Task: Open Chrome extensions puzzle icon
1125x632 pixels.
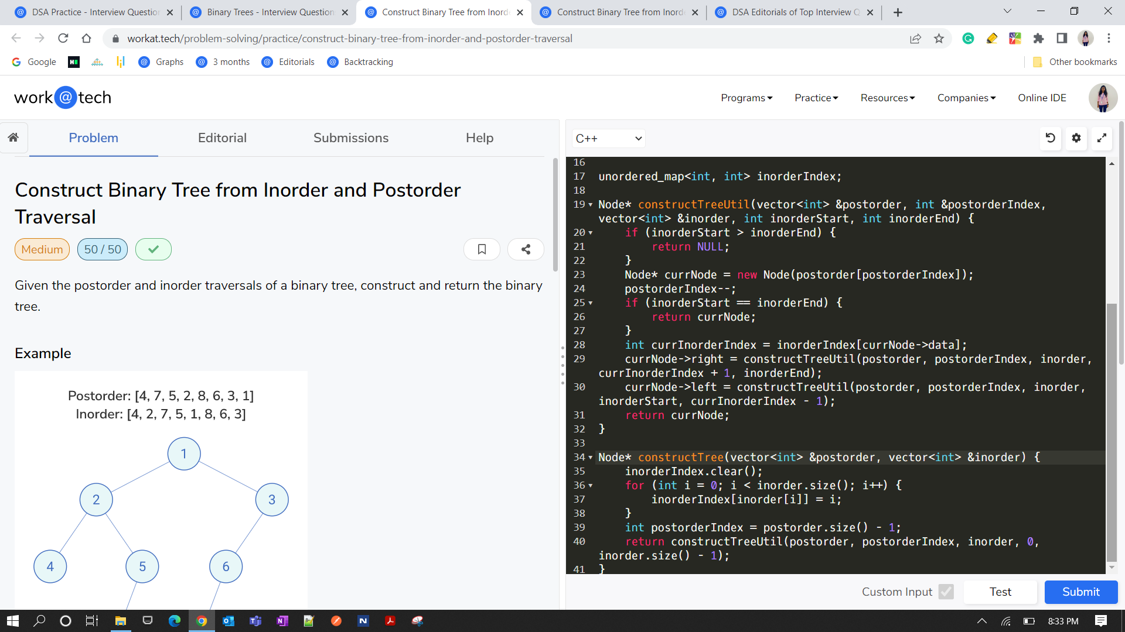Action: pos(1038,39)
